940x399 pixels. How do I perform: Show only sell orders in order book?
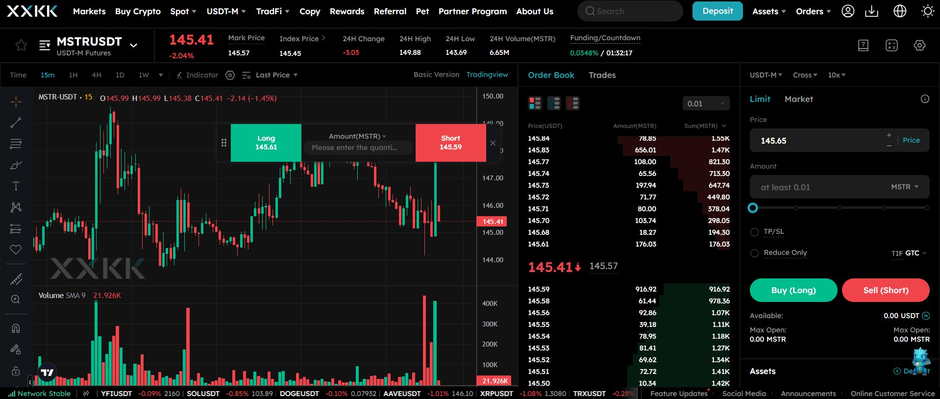point(572,103)
